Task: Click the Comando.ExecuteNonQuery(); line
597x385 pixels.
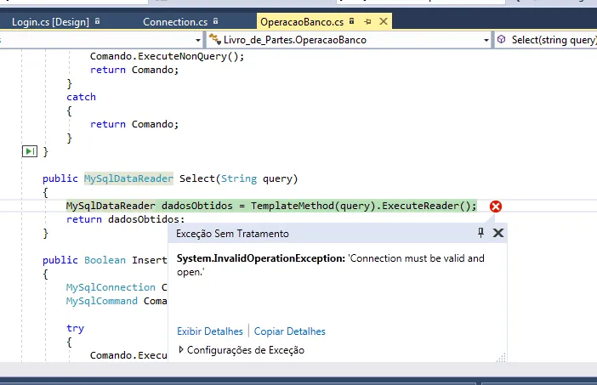Action: pyautogui.click(x=167, y=56)
